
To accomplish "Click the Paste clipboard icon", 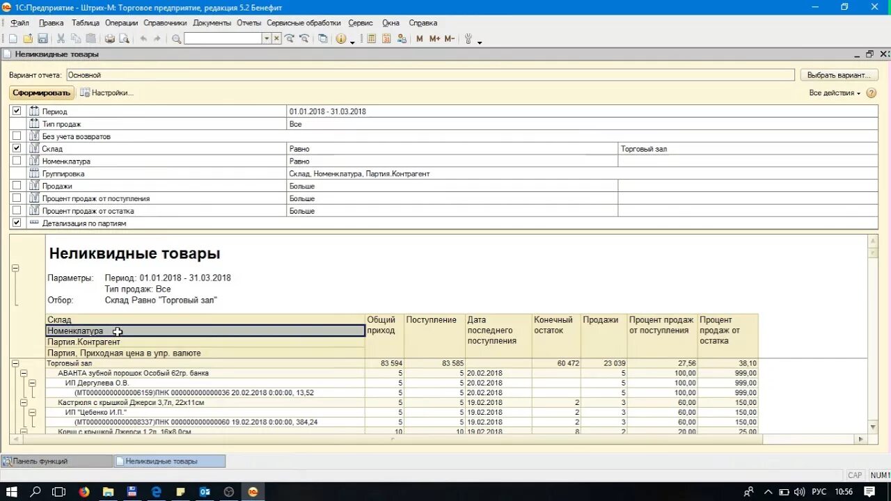I will (x=91, y=39).
